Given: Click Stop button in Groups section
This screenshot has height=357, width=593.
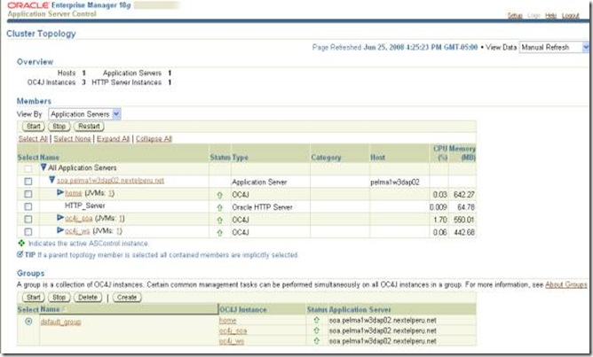Looking at the screenshot, I should 59,298.
